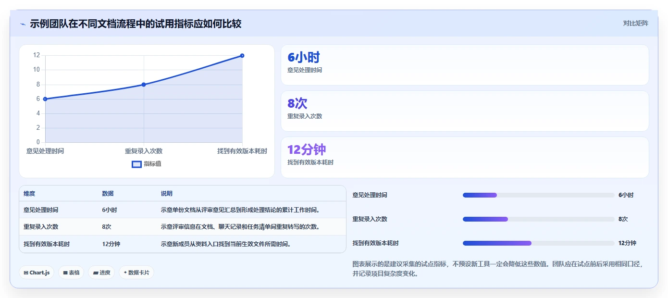668x298 pixels.
Task: Click description starting 示意评审信息在文档
Action: (x=240, y=227)
